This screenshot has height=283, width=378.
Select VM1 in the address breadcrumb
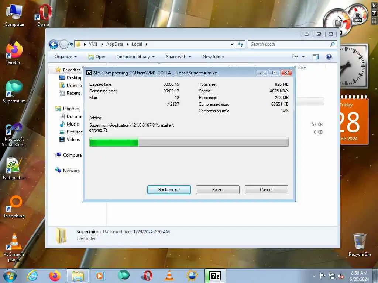[93, 44]
